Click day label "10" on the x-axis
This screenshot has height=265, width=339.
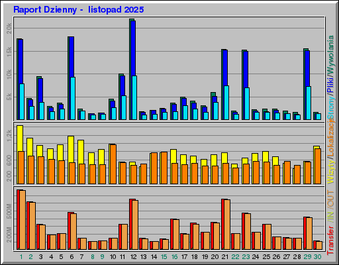[x=113, y=257]
